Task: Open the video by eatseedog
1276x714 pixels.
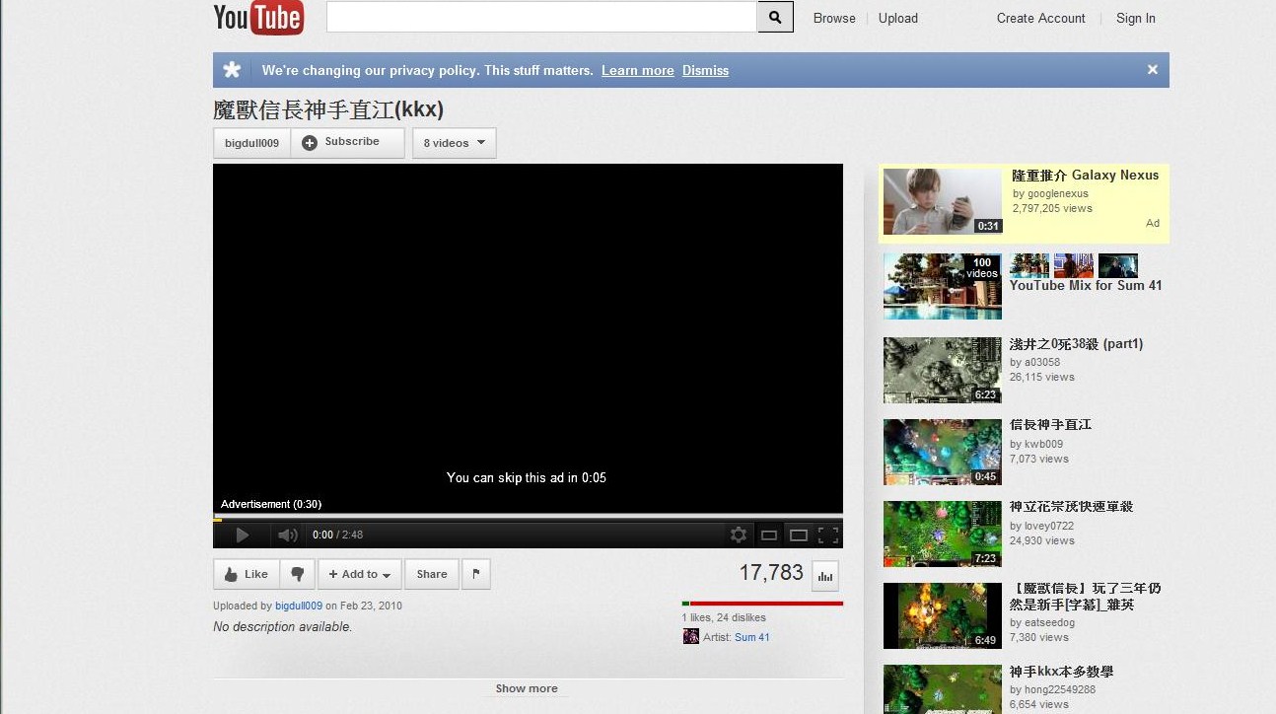Action: coord(1086,597)
